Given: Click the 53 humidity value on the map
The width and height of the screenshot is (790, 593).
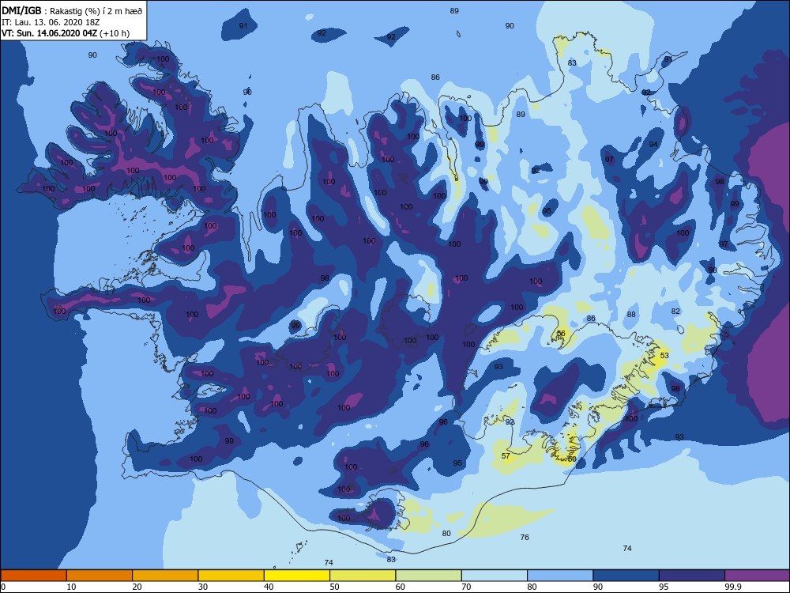Looking at the screenshot, I should [x=664, y=356].
